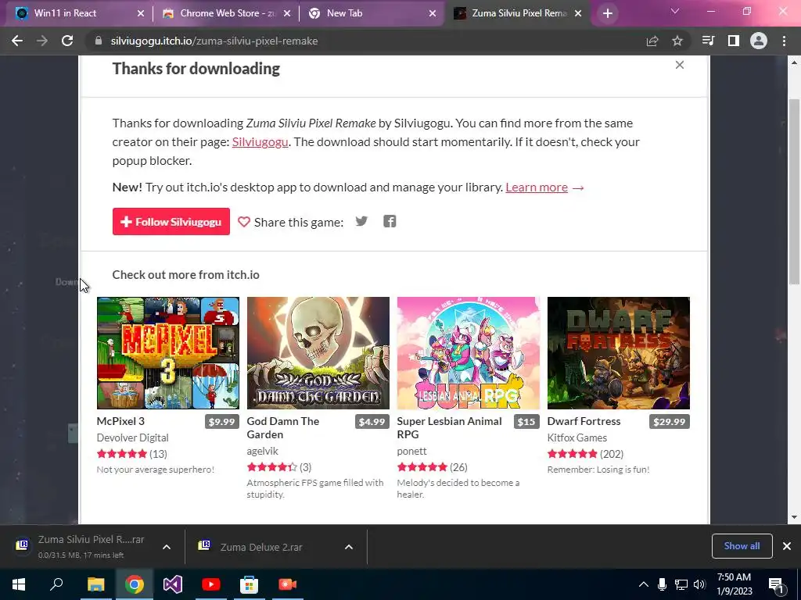Click the $15 price tag
Image resolution: width=801 pixels, height=600 pixels.
(526, 421)
